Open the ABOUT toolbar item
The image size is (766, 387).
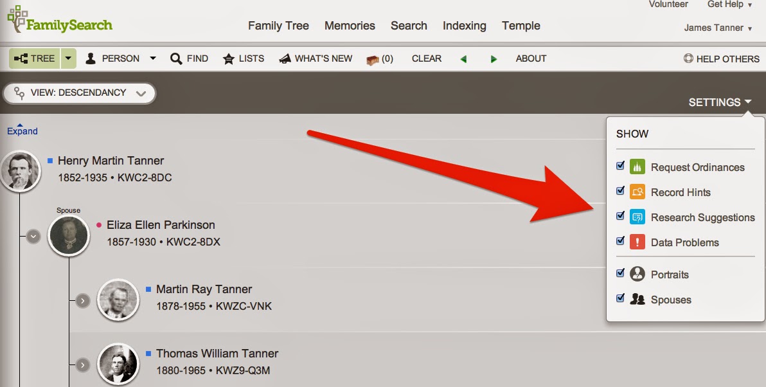pos(531,59)
